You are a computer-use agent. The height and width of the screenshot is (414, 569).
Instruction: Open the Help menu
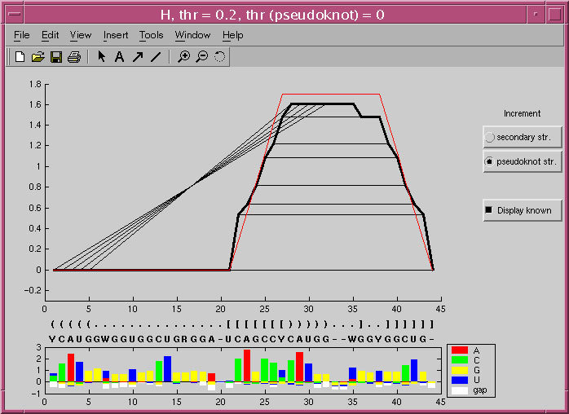[x=233, y=35]
